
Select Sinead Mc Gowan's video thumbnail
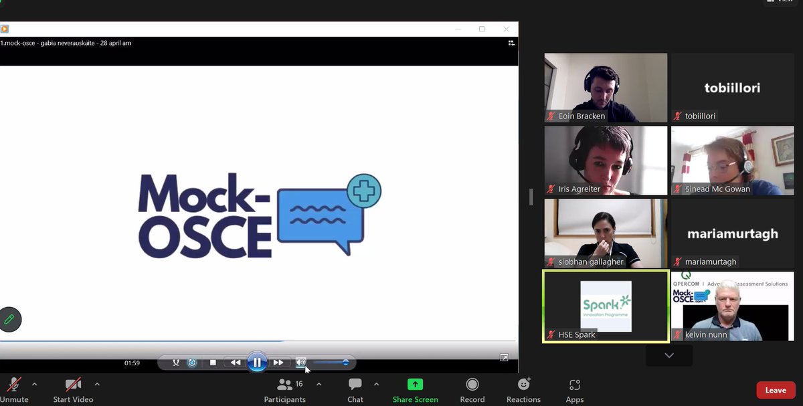click(x=732, y=161)
